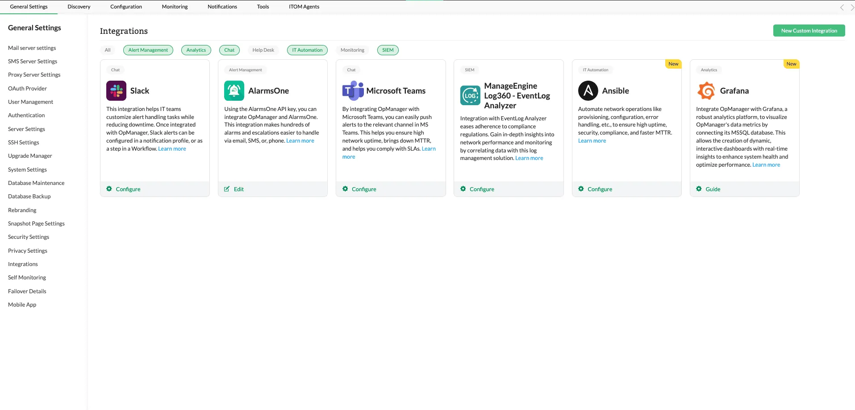Select Integrations in sidebar

23,264
